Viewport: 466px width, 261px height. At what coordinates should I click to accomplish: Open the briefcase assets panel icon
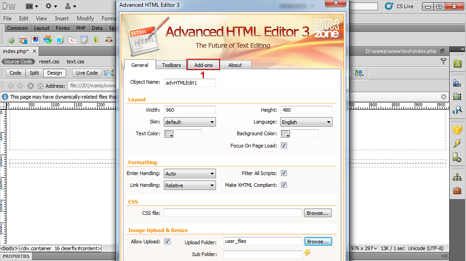457,190
